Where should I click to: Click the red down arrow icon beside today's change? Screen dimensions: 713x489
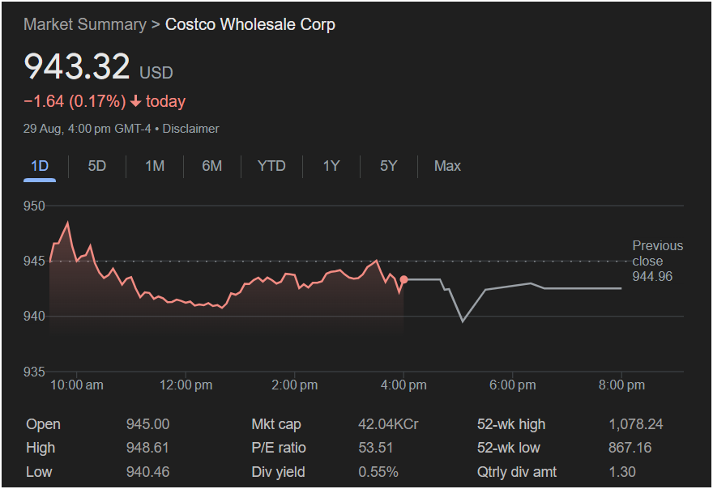[x=135, y=102]
